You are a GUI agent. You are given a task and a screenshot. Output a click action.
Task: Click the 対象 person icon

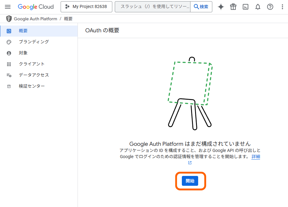coord(9,53)
